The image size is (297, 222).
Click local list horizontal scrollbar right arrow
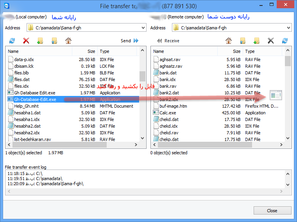click(136, 144)
